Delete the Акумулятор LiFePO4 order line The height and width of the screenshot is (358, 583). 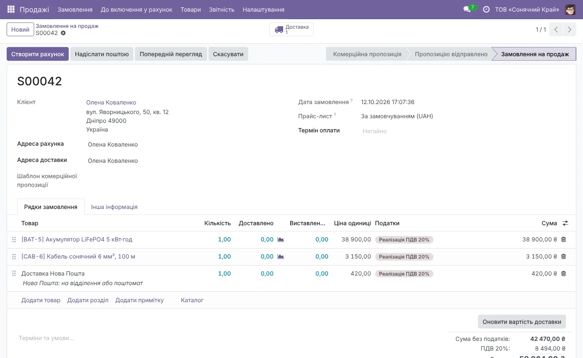click(x=563, y=239)
